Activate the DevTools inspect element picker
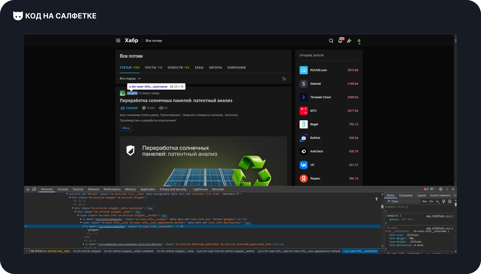This screenshot has width=481, height=274. (28, 189)
